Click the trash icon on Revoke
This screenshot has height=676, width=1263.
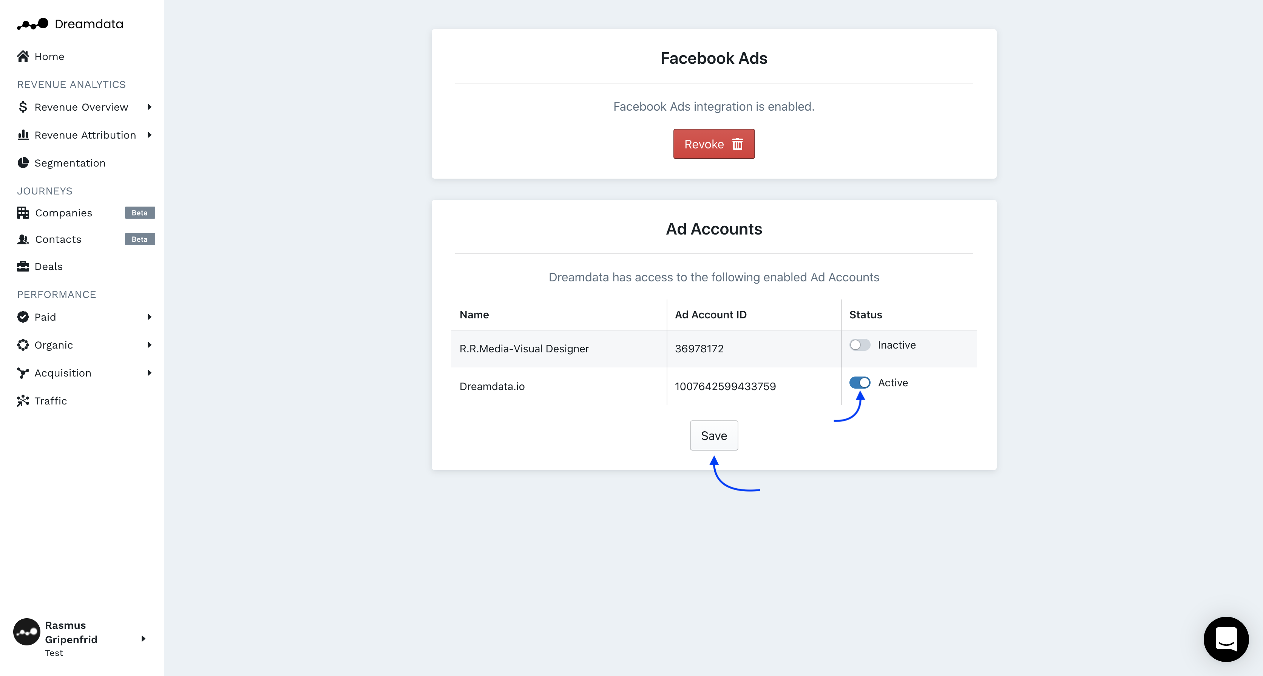coord(737,144)
